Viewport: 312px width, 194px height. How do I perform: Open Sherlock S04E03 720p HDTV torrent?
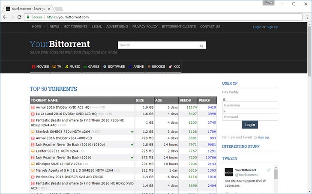click(x=63, y=131)
